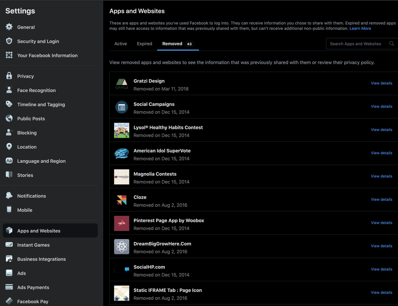Click the Business Integrations icon

point(9,259)
